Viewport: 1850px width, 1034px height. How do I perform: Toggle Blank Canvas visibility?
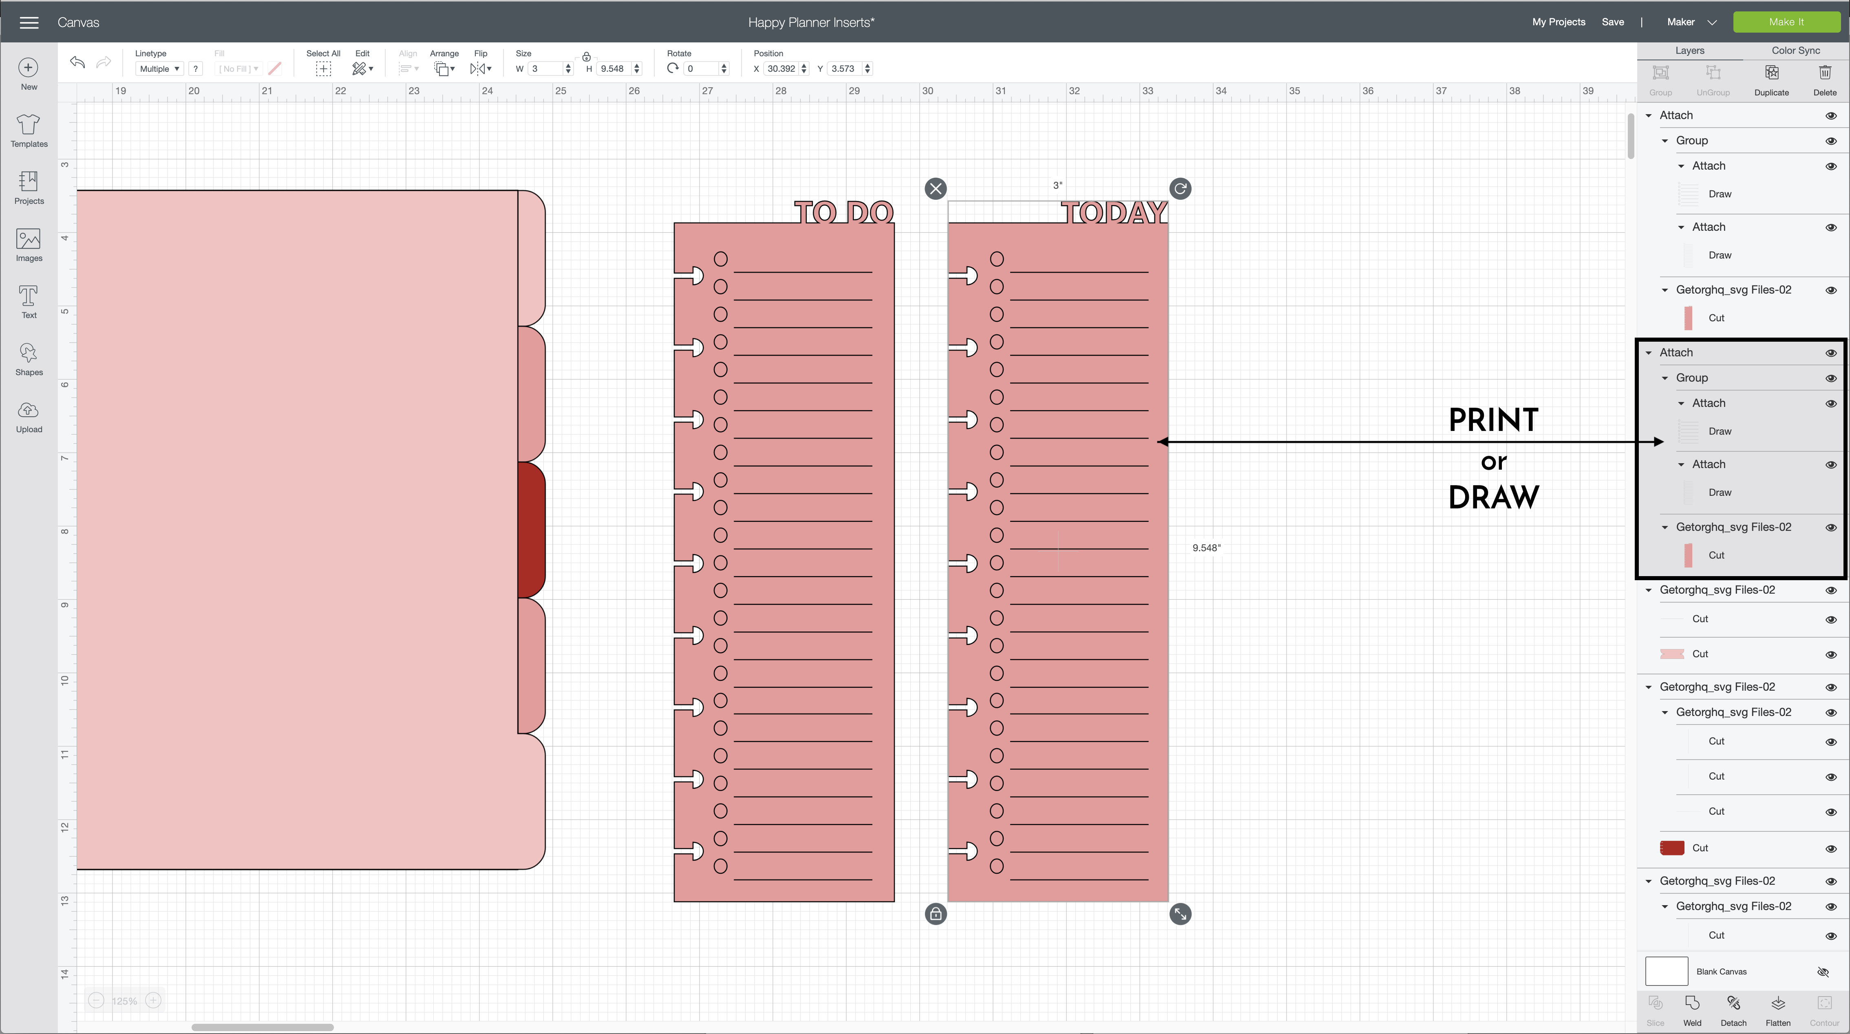tap(1823, 972)
